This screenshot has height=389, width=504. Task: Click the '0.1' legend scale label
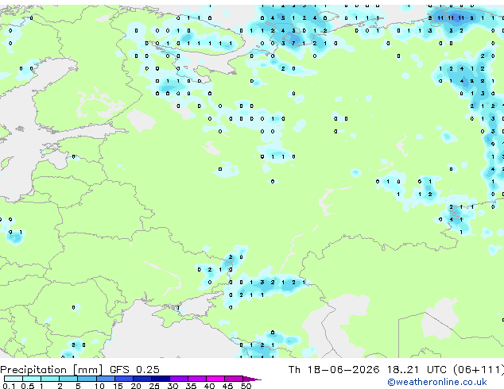pyautogui.click(x=9, y=386)
